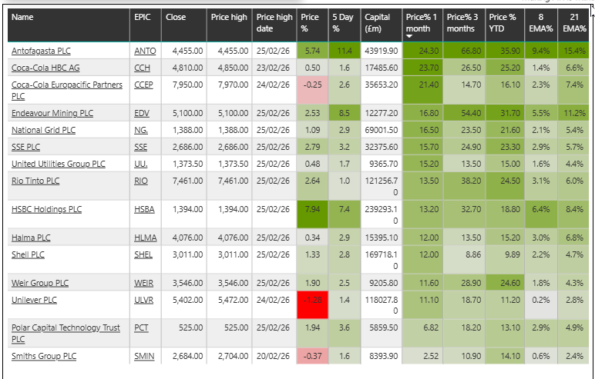Select the -0.25 Price % cell
595x379 pixels.
[312, 90]
